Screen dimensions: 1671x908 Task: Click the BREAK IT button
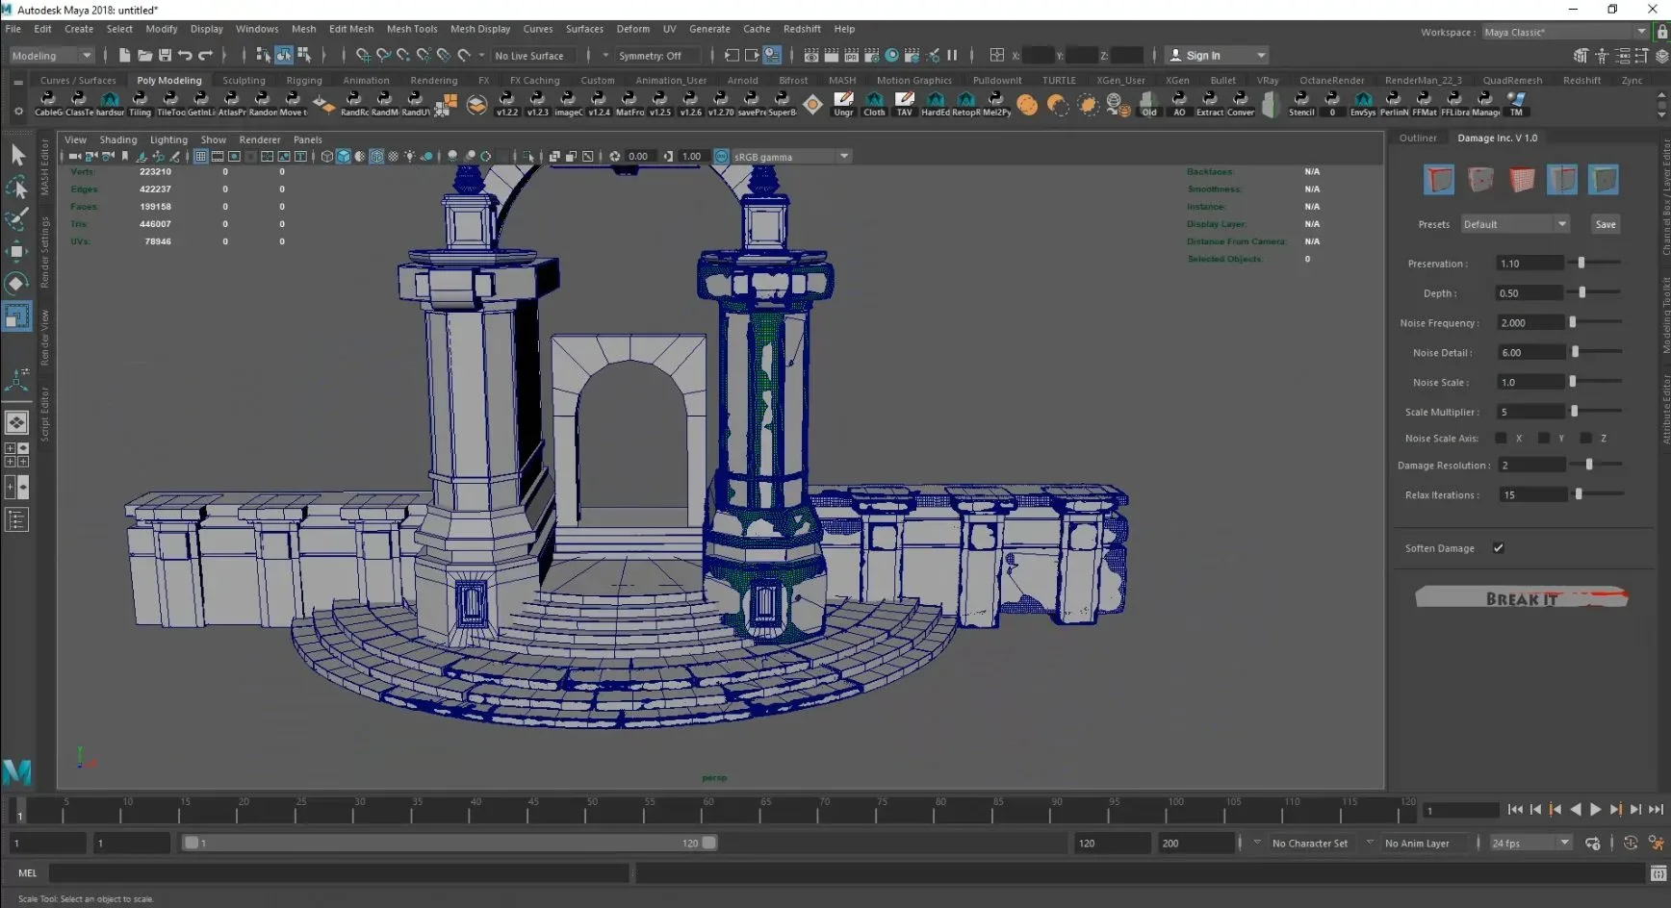point(1521,598)
